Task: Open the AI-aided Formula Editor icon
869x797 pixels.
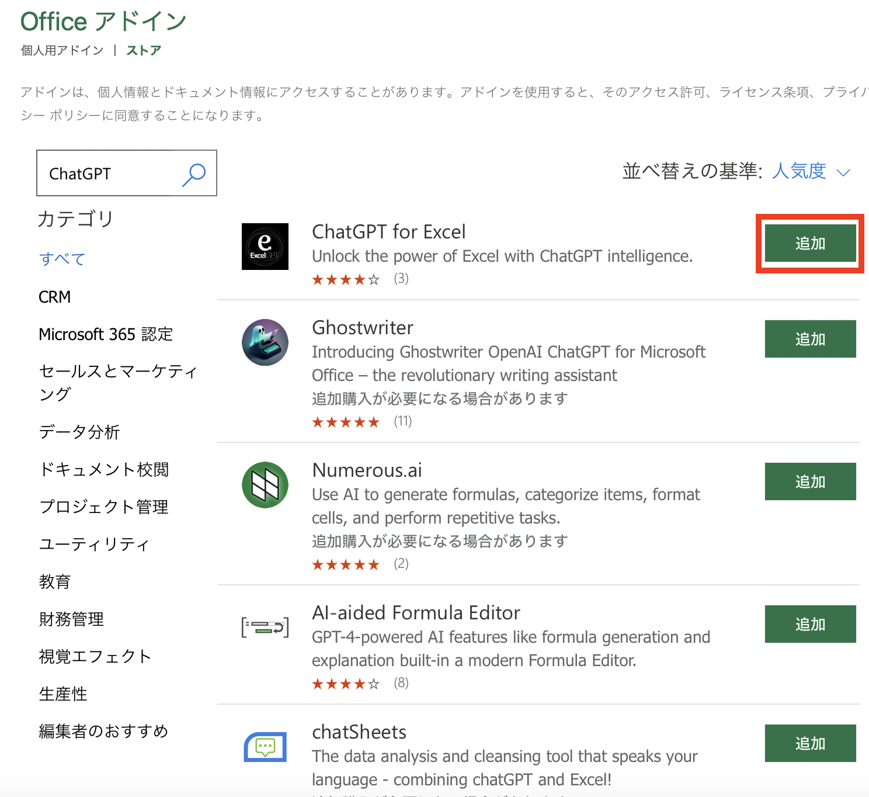Action: (x=265, y=628)
